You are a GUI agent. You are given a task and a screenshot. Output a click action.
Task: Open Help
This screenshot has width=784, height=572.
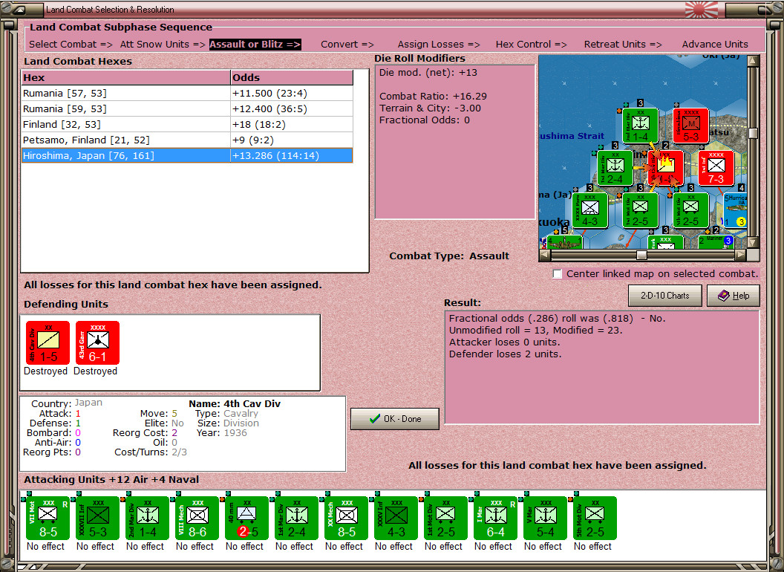[734, 296]
